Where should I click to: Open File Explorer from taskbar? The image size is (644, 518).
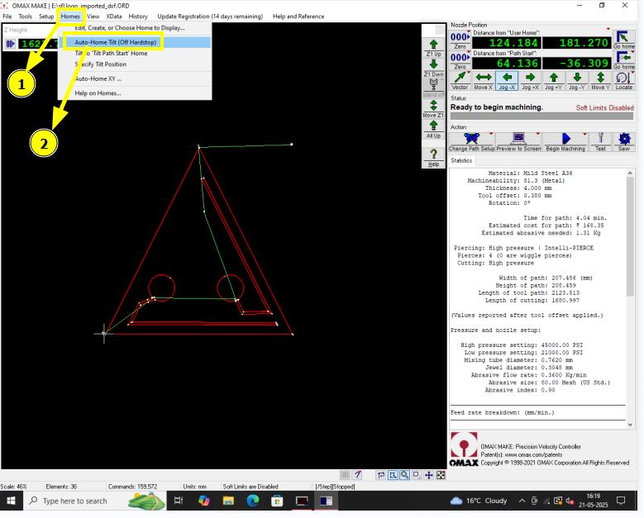[x=228, y=501]
